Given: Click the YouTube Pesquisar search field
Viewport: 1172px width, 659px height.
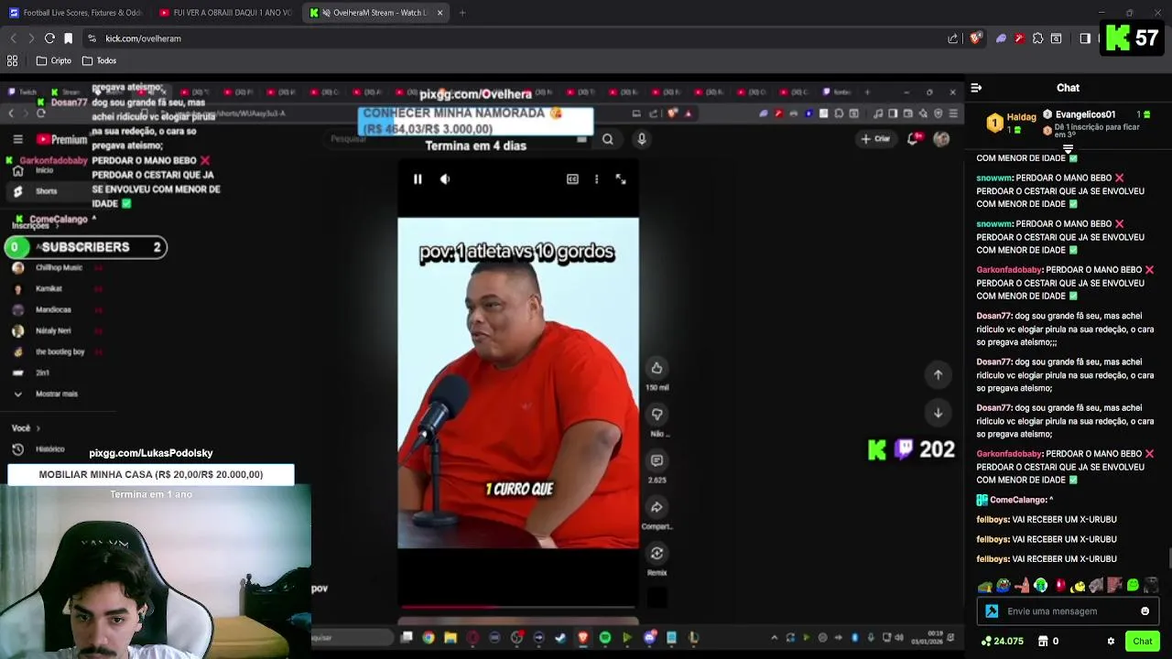Looking at the screenshot, I should (458, 139).
